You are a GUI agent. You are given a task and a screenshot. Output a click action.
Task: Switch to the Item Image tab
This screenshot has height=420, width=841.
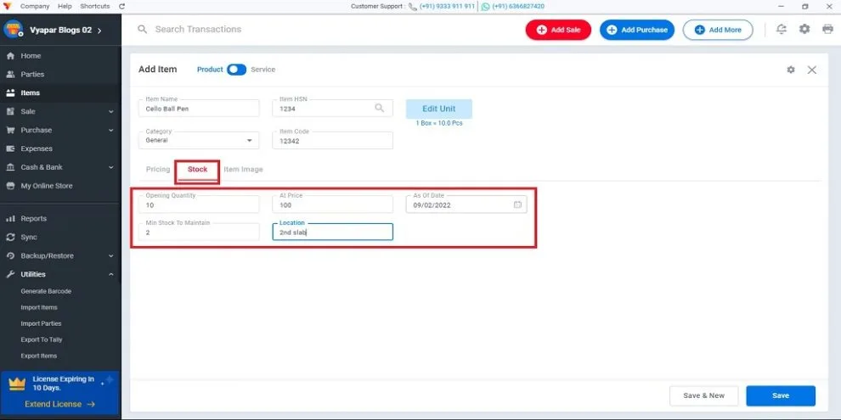click(244, 170)
